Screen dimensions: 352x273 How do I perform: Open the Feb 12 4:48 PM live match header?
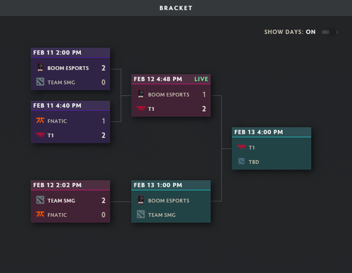click(158, 79)
